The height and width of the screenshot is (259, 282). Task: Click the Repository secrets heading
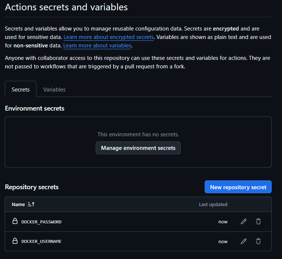click(x=32, y=187)
